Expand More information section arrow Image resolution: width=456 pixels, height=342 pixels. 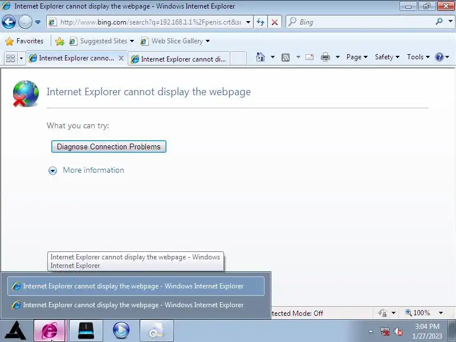coord(52,170)
